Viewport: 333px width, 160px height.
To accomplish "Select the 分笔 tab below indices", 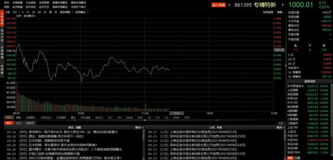I will click(297, 158).
